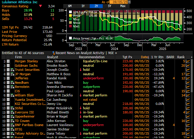Open report icon beside Needham

(12, 83)
